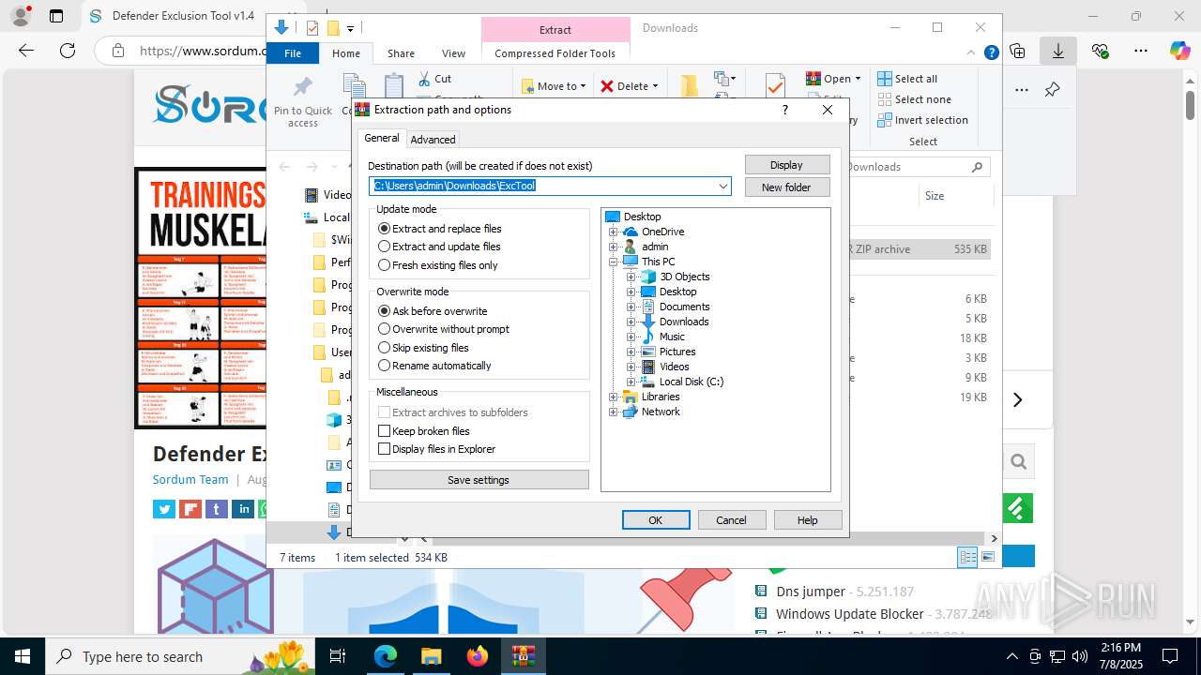1201x675 pixels.
Task: Open the Move to dropdown in ribbon
Action: [x=554, y=86]
